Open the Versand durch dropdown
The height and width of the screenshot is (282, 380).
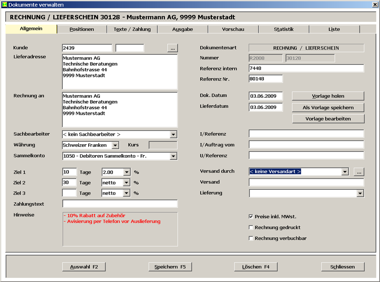click(x=345, y=172)
